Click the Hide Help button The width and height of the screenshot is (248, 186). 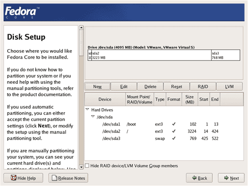point(23,178)
